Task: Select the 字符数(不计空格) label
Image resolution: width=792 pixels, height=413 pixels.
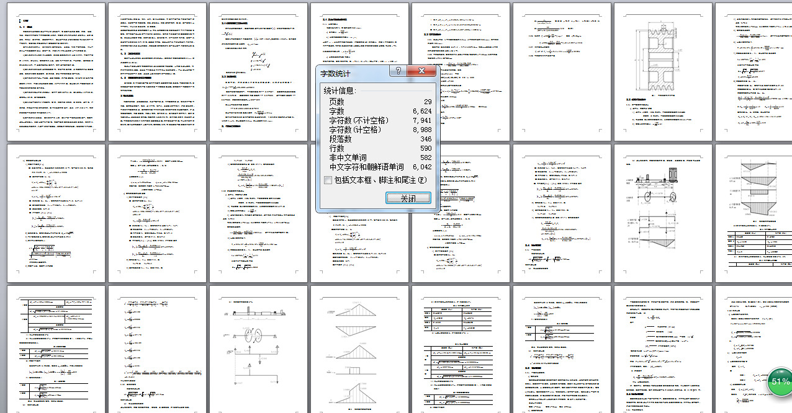Action: coord(359,120)
